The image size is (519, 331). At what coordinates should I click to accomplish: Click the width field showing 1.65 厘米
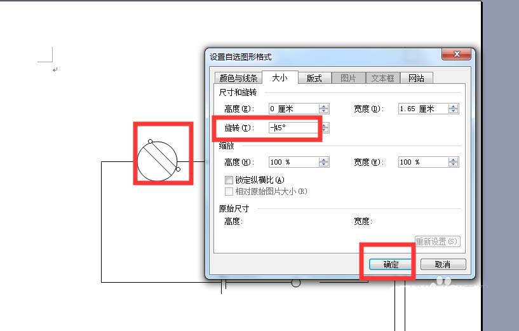(424, 109)
